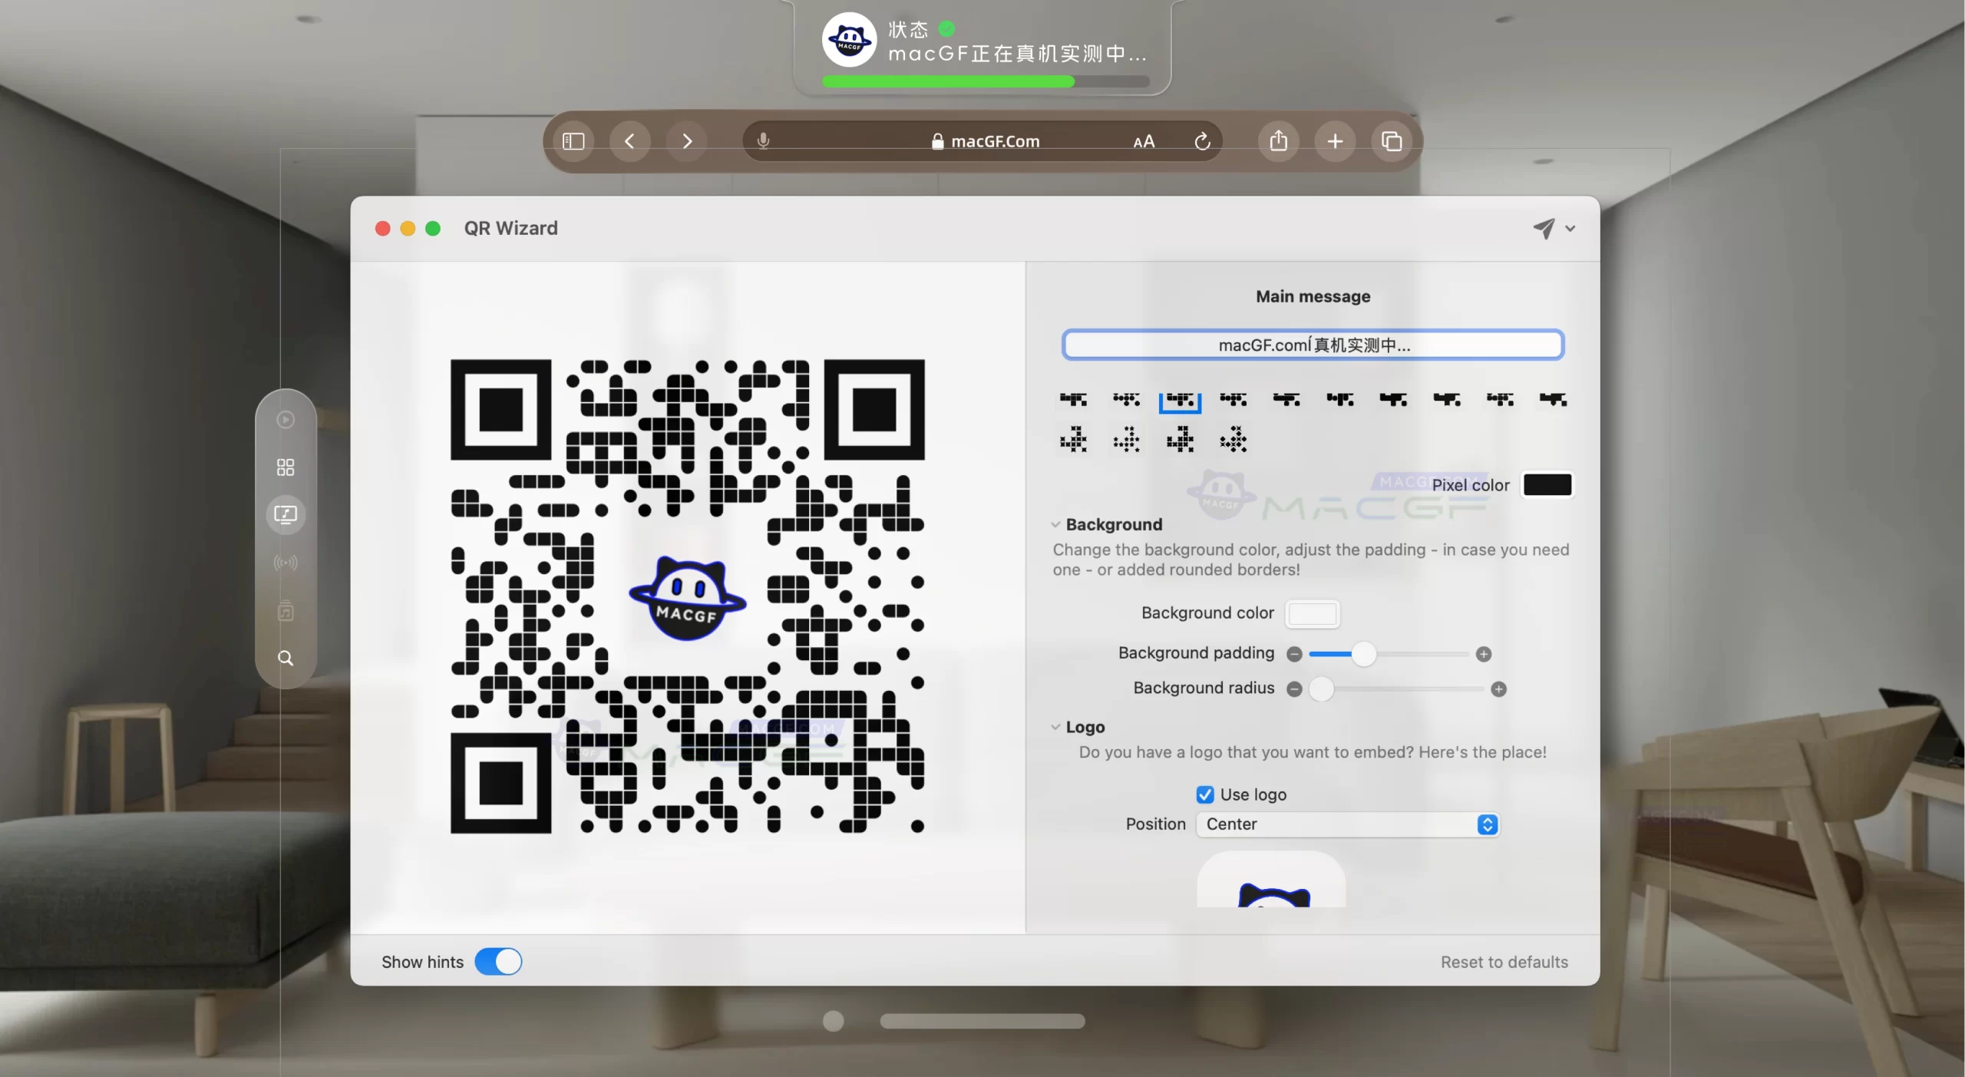This screenshot has width=1965, height=1077.
Task: Disable the Show hints toggle
Action: (497, 961)
